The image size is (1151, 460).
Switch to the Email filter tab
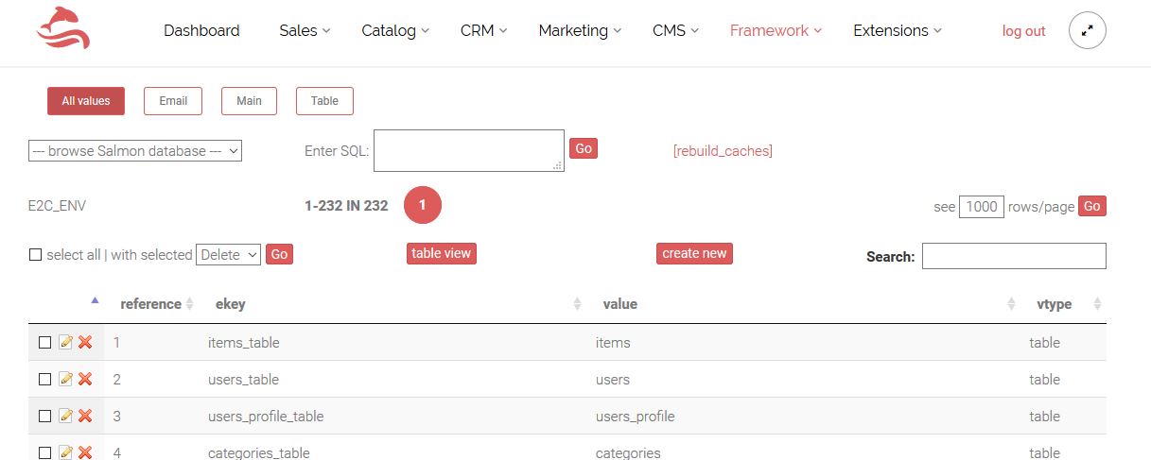[173, 101]
